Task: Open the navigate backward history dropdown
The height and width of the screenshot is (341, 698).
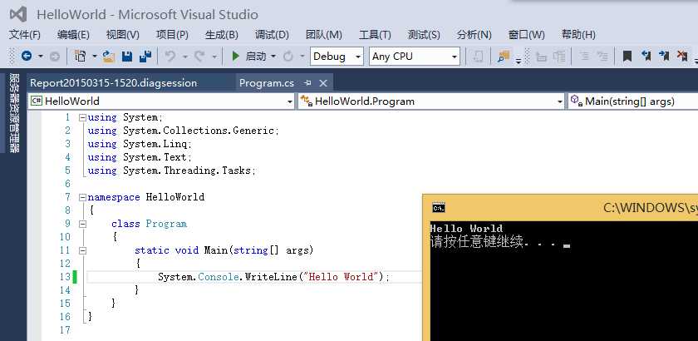Action: (41, 57)
